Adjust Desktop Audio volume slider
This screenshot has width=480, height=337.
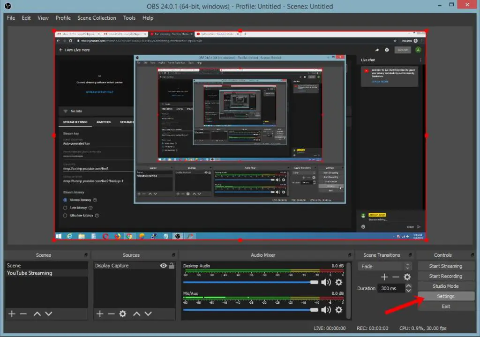251,282
